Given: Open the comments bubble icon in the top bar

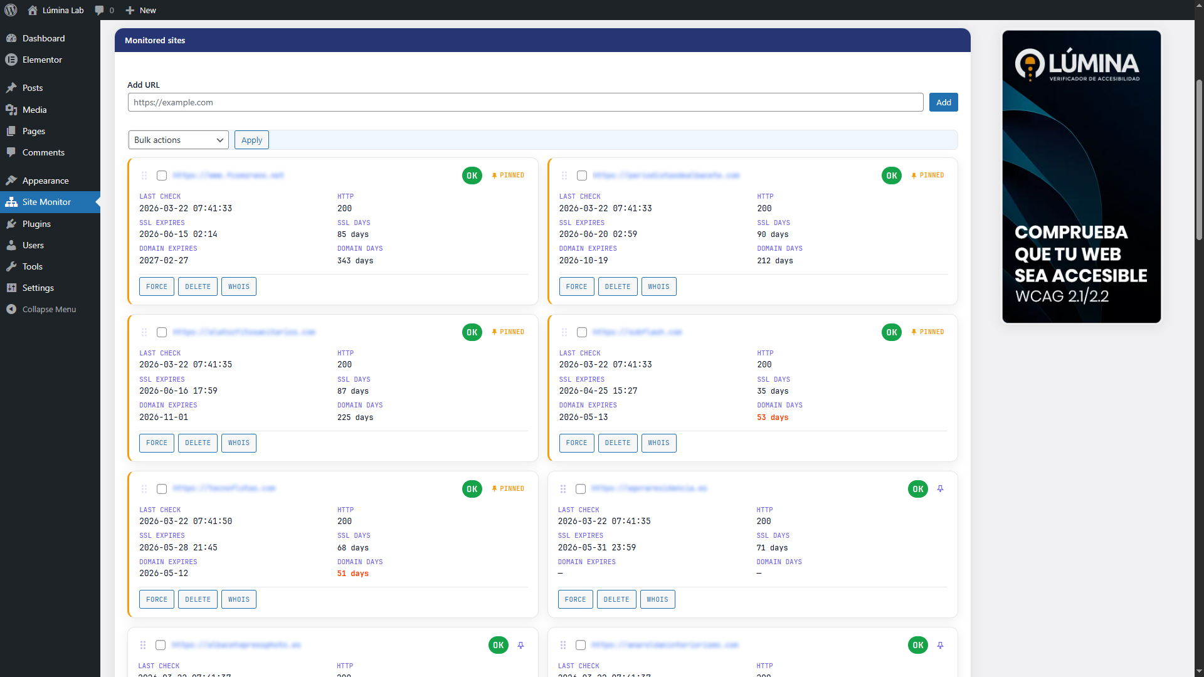Looking at the screenshot, I should click(x=100, y=10).
